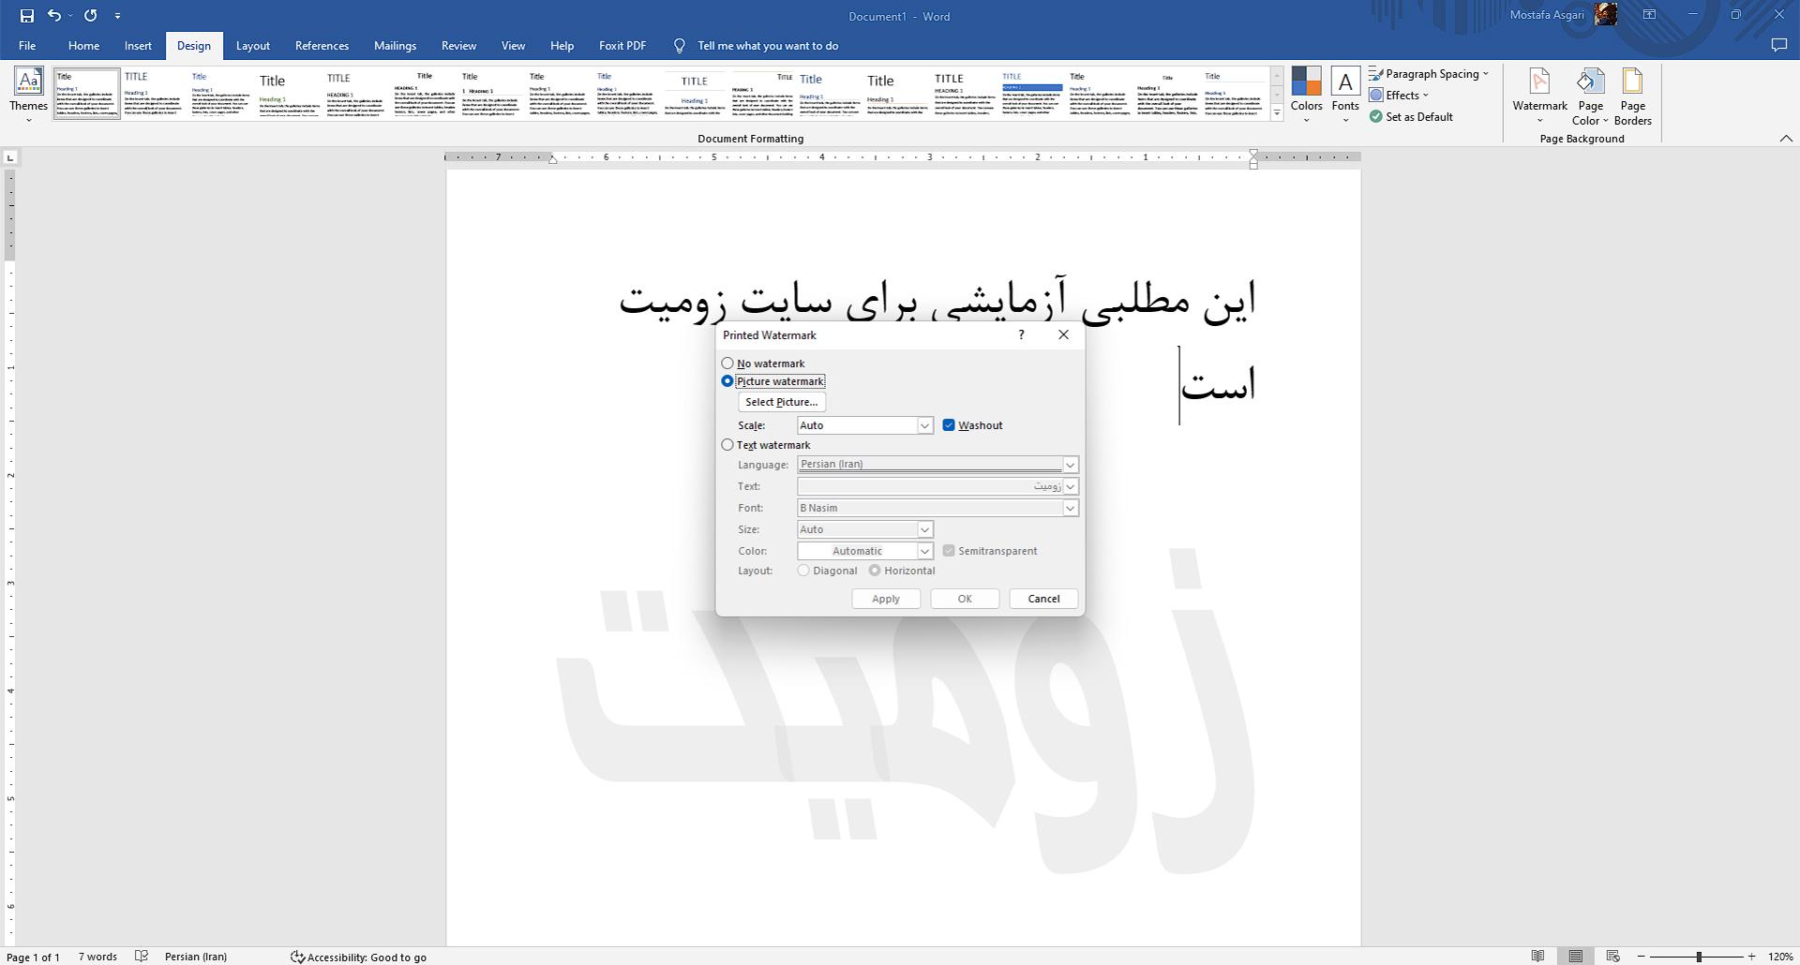Switch to the References tab
Screen dimensions: 1800x965
pos(322,46)
